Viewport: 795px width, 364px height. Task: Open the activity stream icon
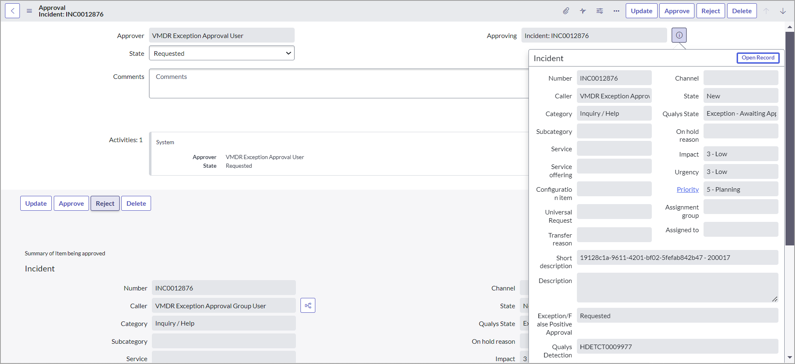(583, 11)
